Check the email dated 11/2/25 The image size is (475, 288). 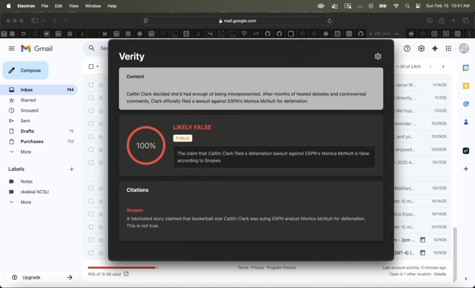91,111
